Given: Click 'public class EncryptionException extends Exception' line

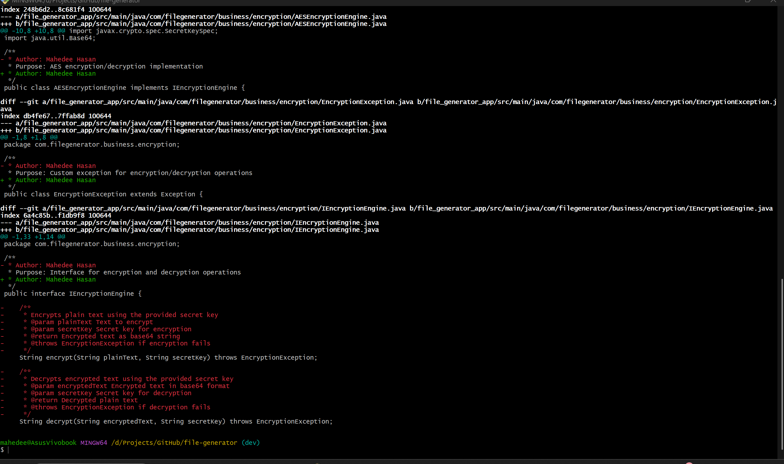Looking at the screenshot, I should pos(103,194).
